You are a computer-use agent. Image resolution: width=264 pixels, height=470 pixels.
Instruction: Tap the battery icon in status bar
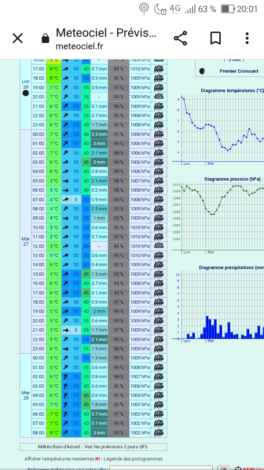tap(227, 9)
